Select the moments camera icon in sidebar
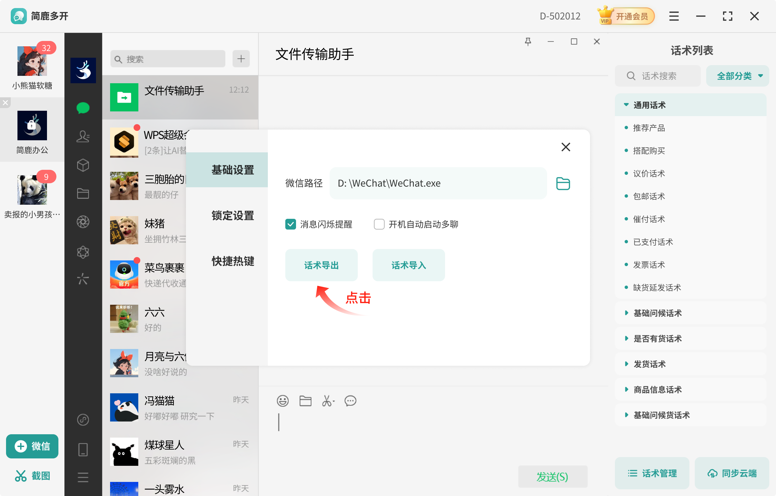Image resolution: width=776 pixels, height=496 pixels. tap(83, 222)
